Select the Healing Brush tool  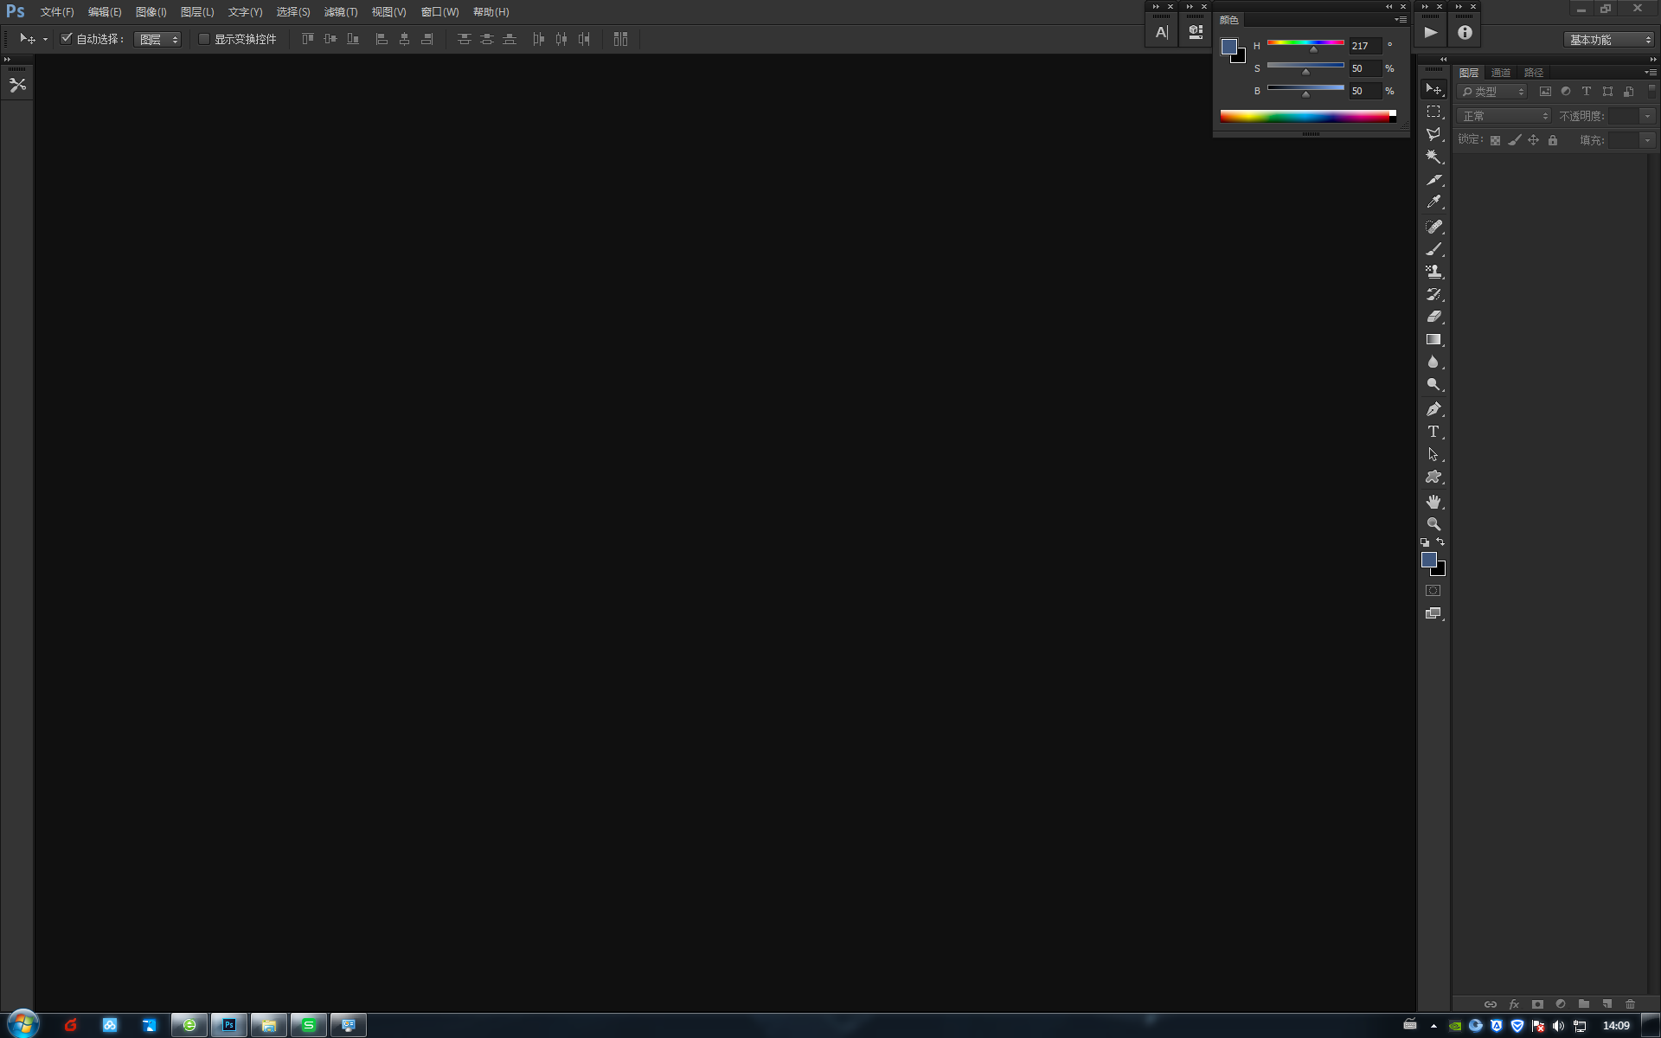(1433, 226)
